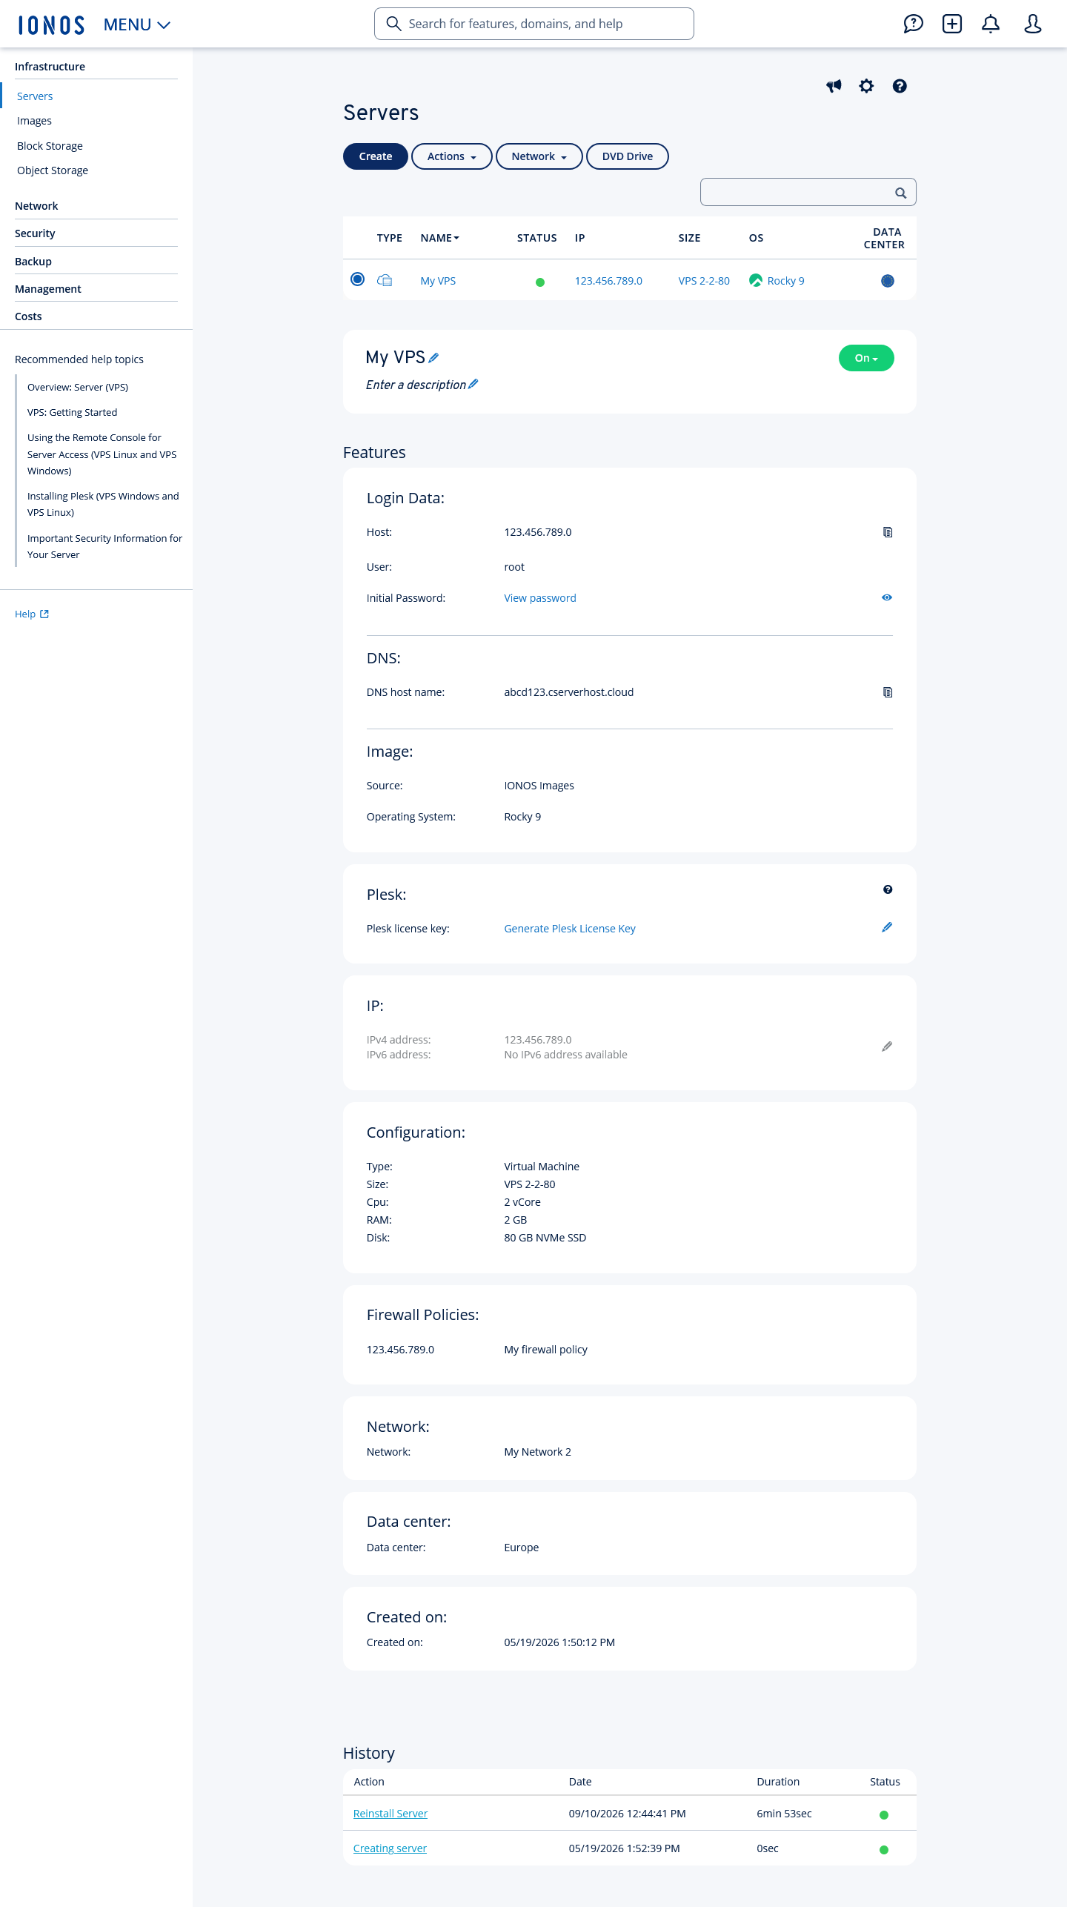Screen dimensions: 1067x1907
Task: Expand the Backup sidebar section
Action: click(33, 262)
